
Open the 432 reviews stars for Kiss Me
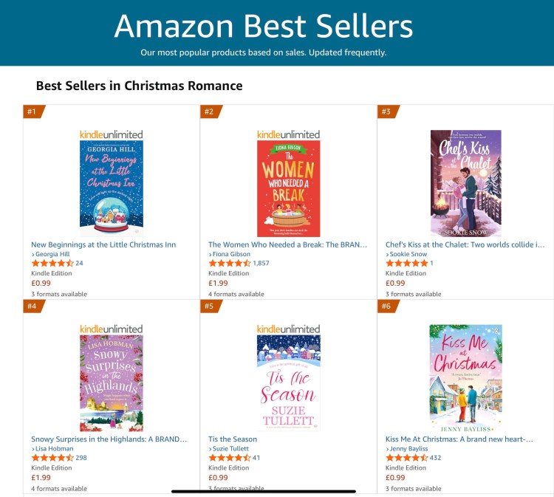(x=406, y=458)
